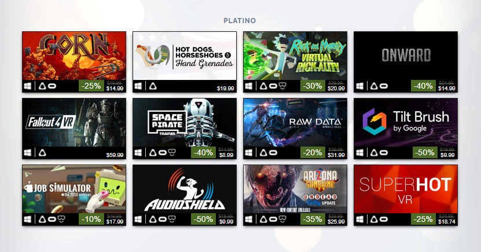Image resolution: width=481 pixels, height=252 pixels.
Task: Click Windows Mixed Reality icon under Rick and Morty
Action: [x=282, y=86]
